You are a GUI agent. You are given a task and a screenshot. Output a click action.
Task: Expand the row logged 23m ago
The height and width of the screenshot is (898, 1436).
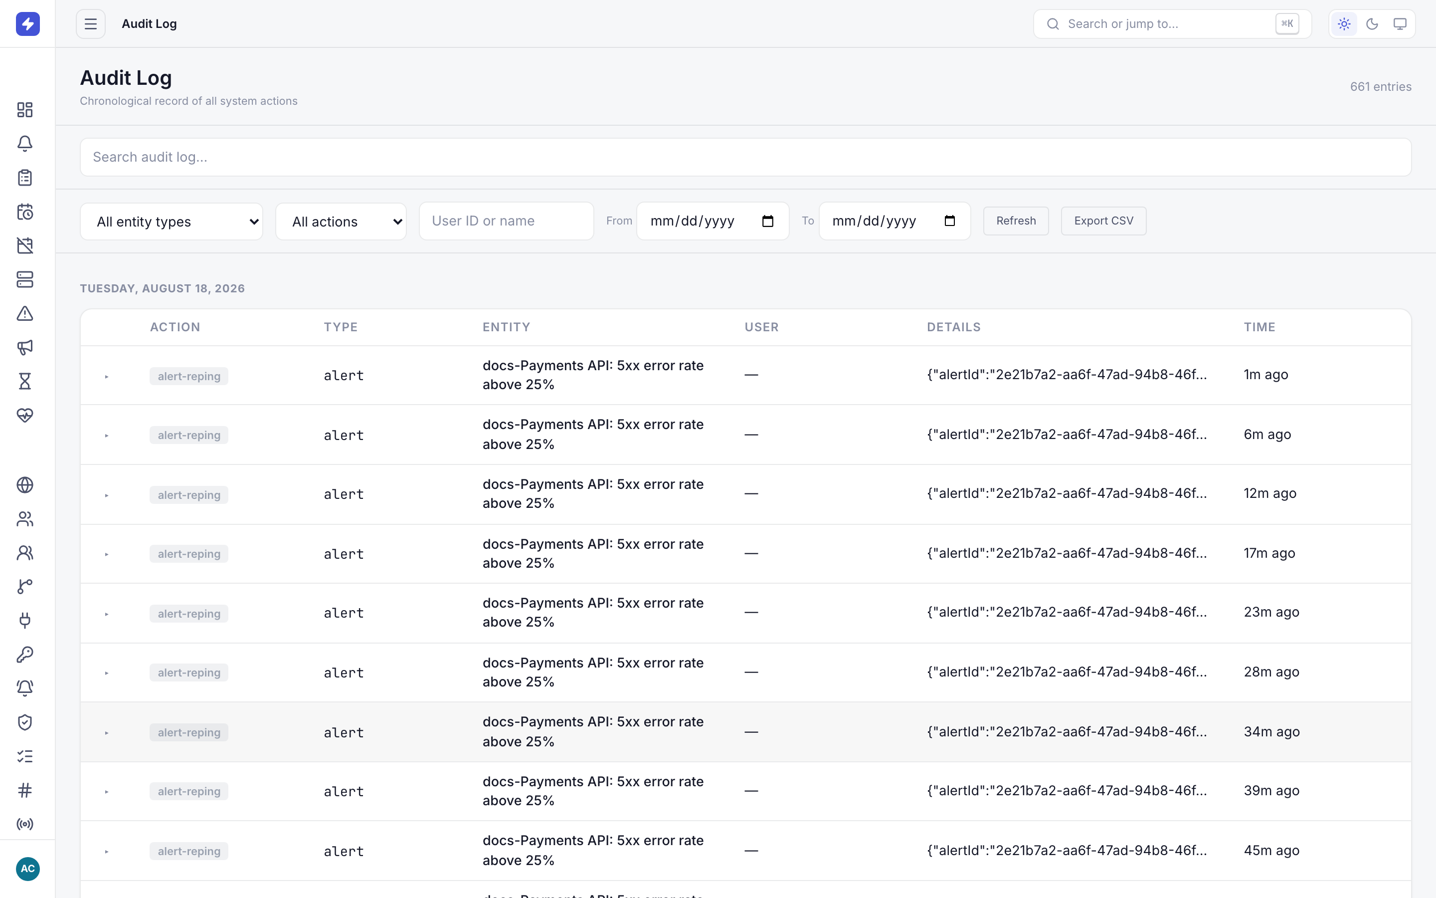point(107,614)
